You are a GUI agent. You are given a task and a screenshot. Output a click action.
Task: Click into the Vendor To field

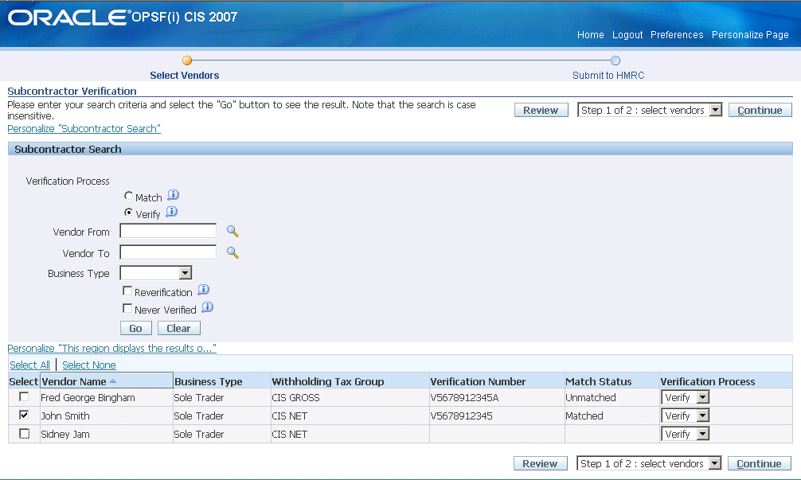click(x=168, y=252)
